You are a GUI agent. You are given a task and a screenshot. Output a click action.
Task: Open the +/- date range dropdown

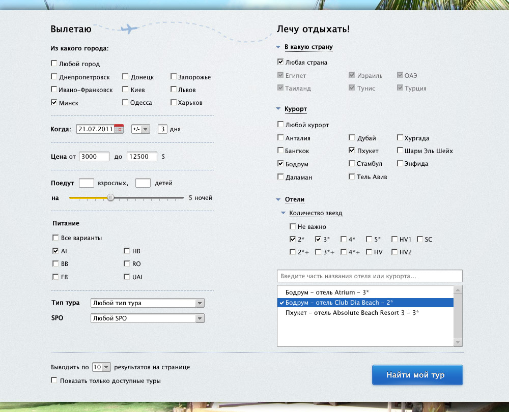140,129
